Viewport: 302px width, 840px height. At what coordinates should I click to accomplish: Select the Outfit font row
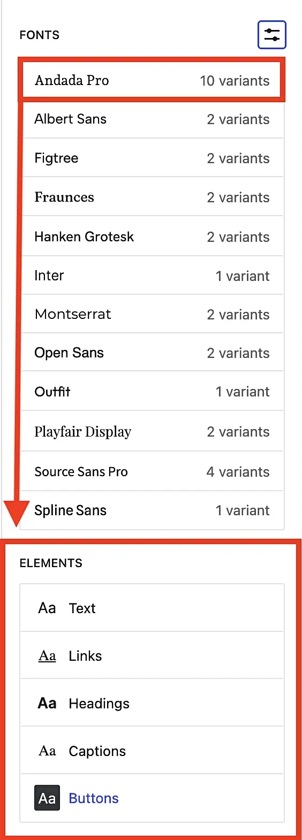[x=152, y=391]
